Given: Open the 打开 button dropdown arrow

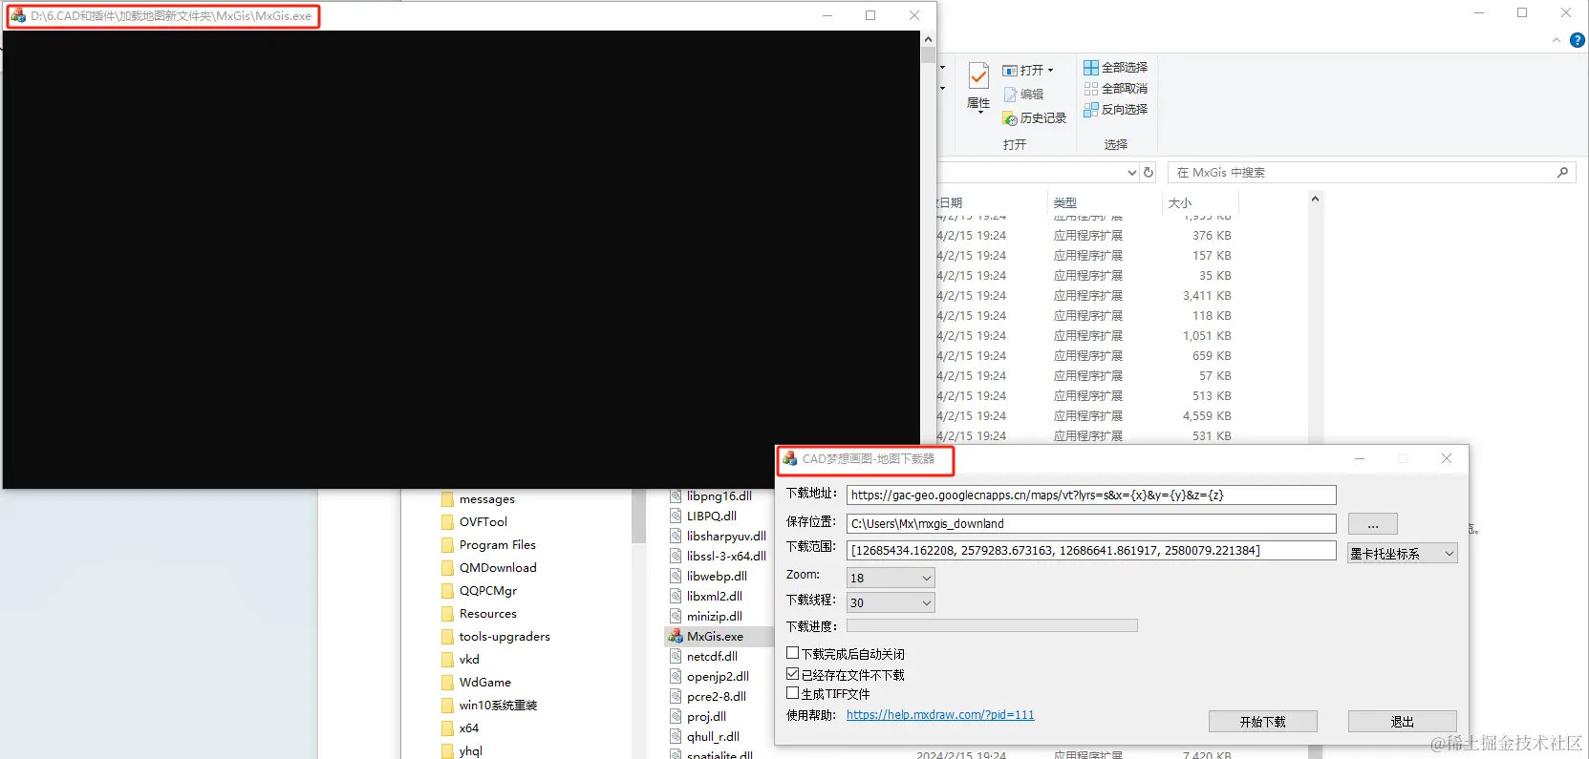Looking at the screenshot, I should coord(1050,71).
